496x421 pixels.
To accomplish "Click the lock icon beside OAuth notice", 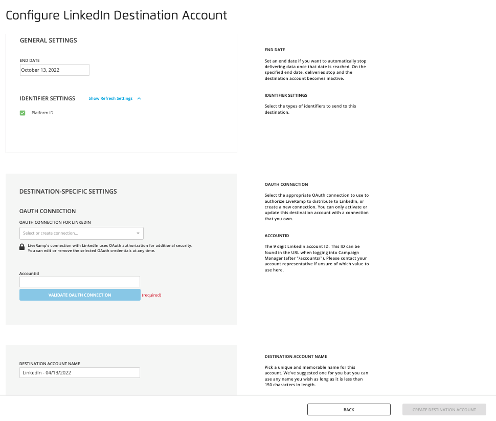I will point(22,247).
